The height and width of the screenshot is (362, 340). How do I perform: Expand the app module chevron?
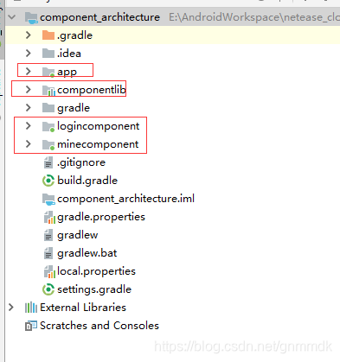tap(29, 72)
